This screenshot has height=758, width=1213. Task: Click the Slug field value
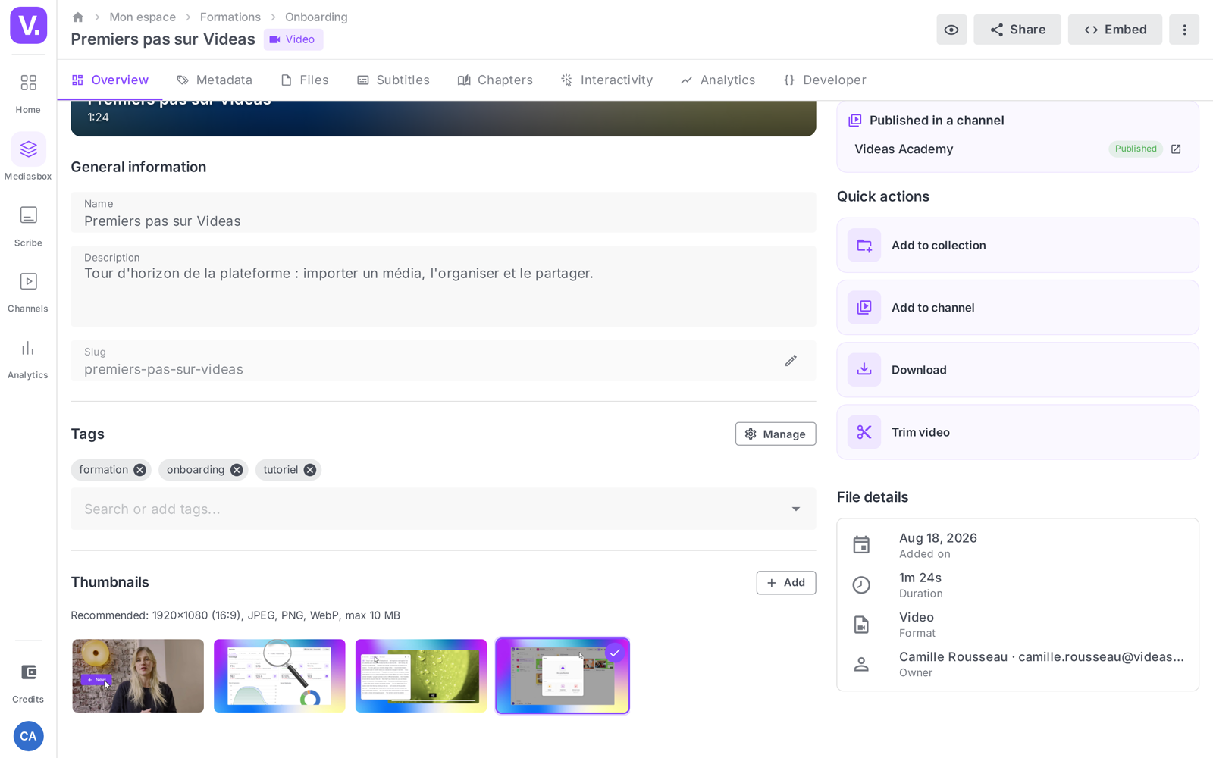coord(164,370)
